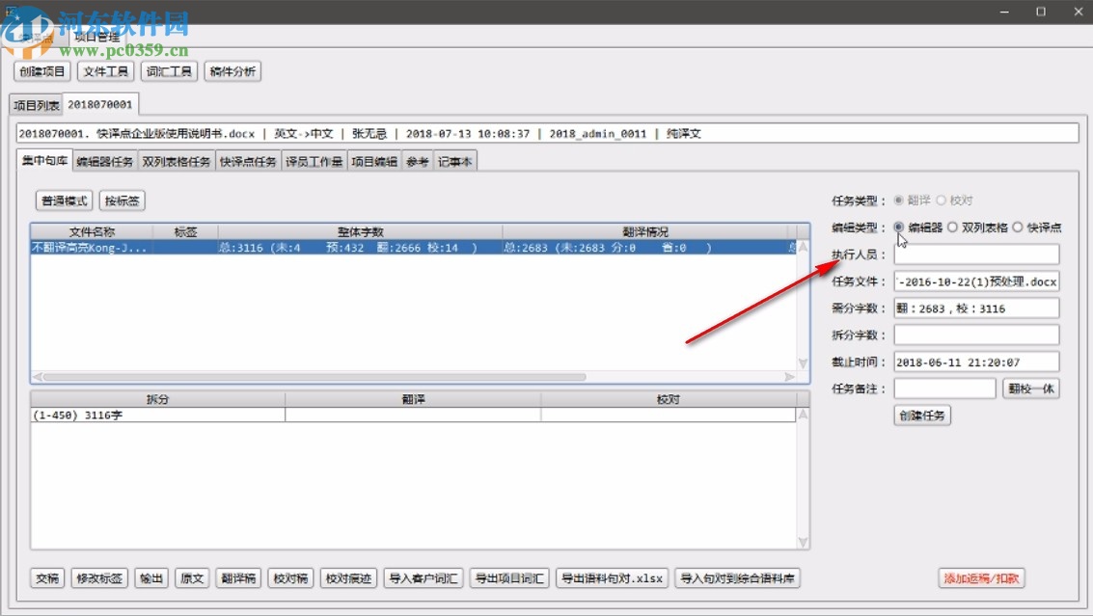Click the 创建项目 button

(41, 71)
